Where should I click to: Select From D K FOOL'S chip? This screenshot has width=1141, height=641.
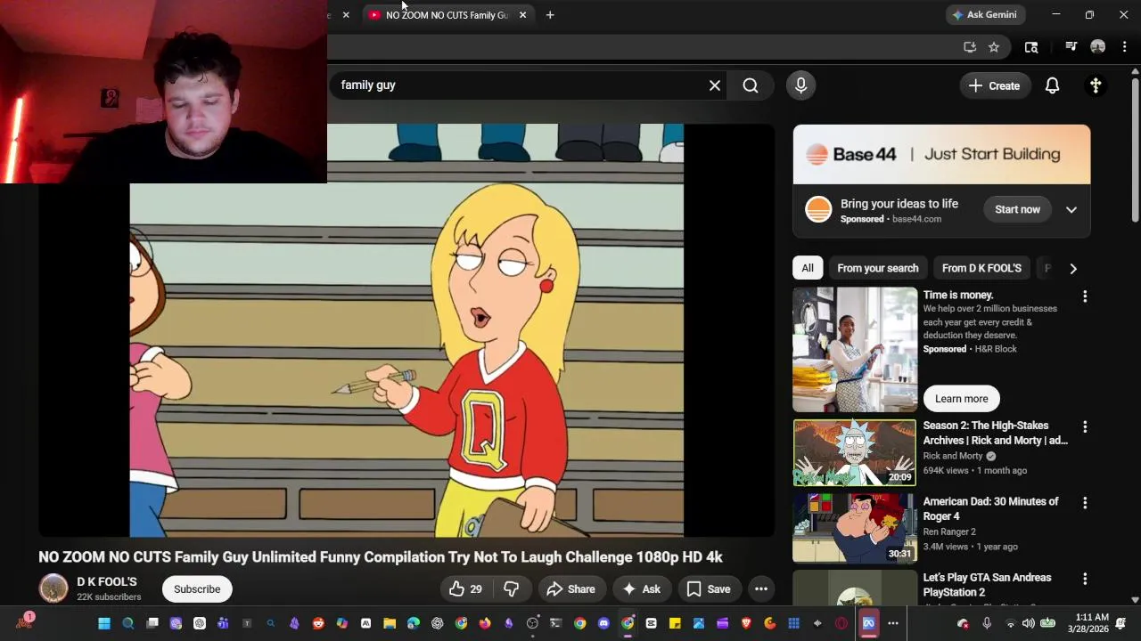point(981,268)
